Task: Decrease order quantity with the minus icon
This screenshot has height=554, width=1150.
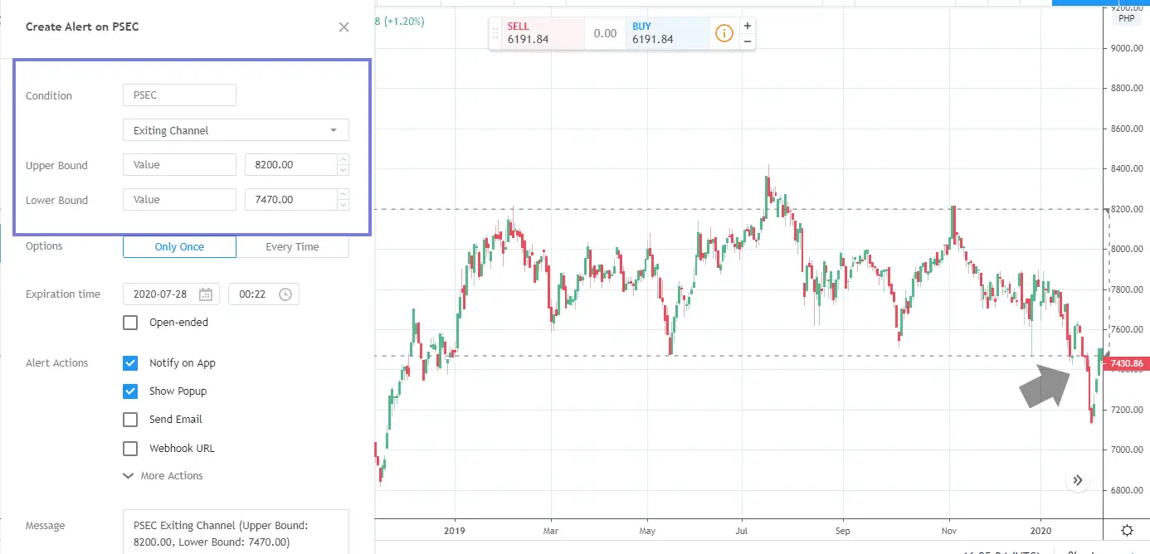Action: pos(748,41)
